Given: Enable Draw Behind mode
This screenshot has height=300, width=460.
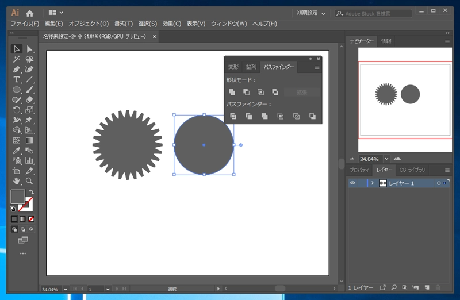Looking at the screenshot, I should click(22, 229).
